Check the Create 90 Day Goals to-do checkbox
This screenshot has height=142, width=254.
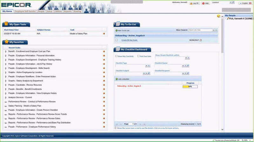pos(117,40)
